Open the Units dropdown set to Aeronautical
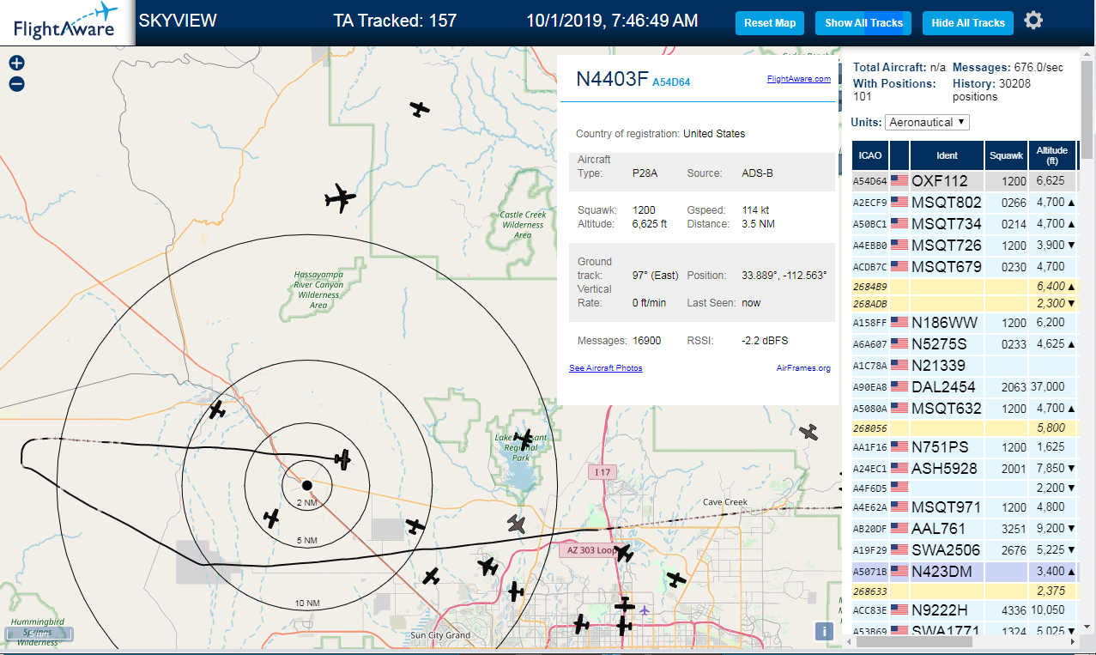 coord(927,122)
